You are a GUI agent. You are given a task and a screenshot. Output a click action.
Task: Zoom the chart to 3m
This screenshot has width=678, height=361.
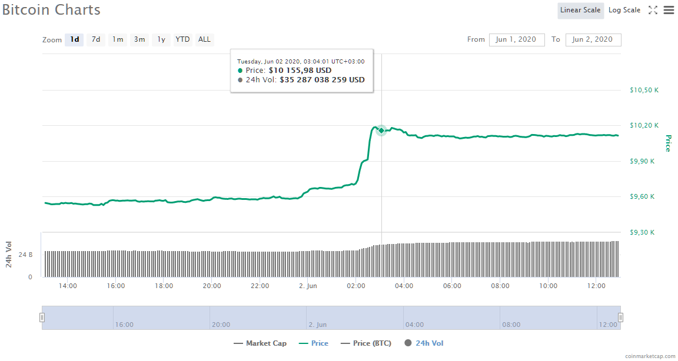(139, 39)
